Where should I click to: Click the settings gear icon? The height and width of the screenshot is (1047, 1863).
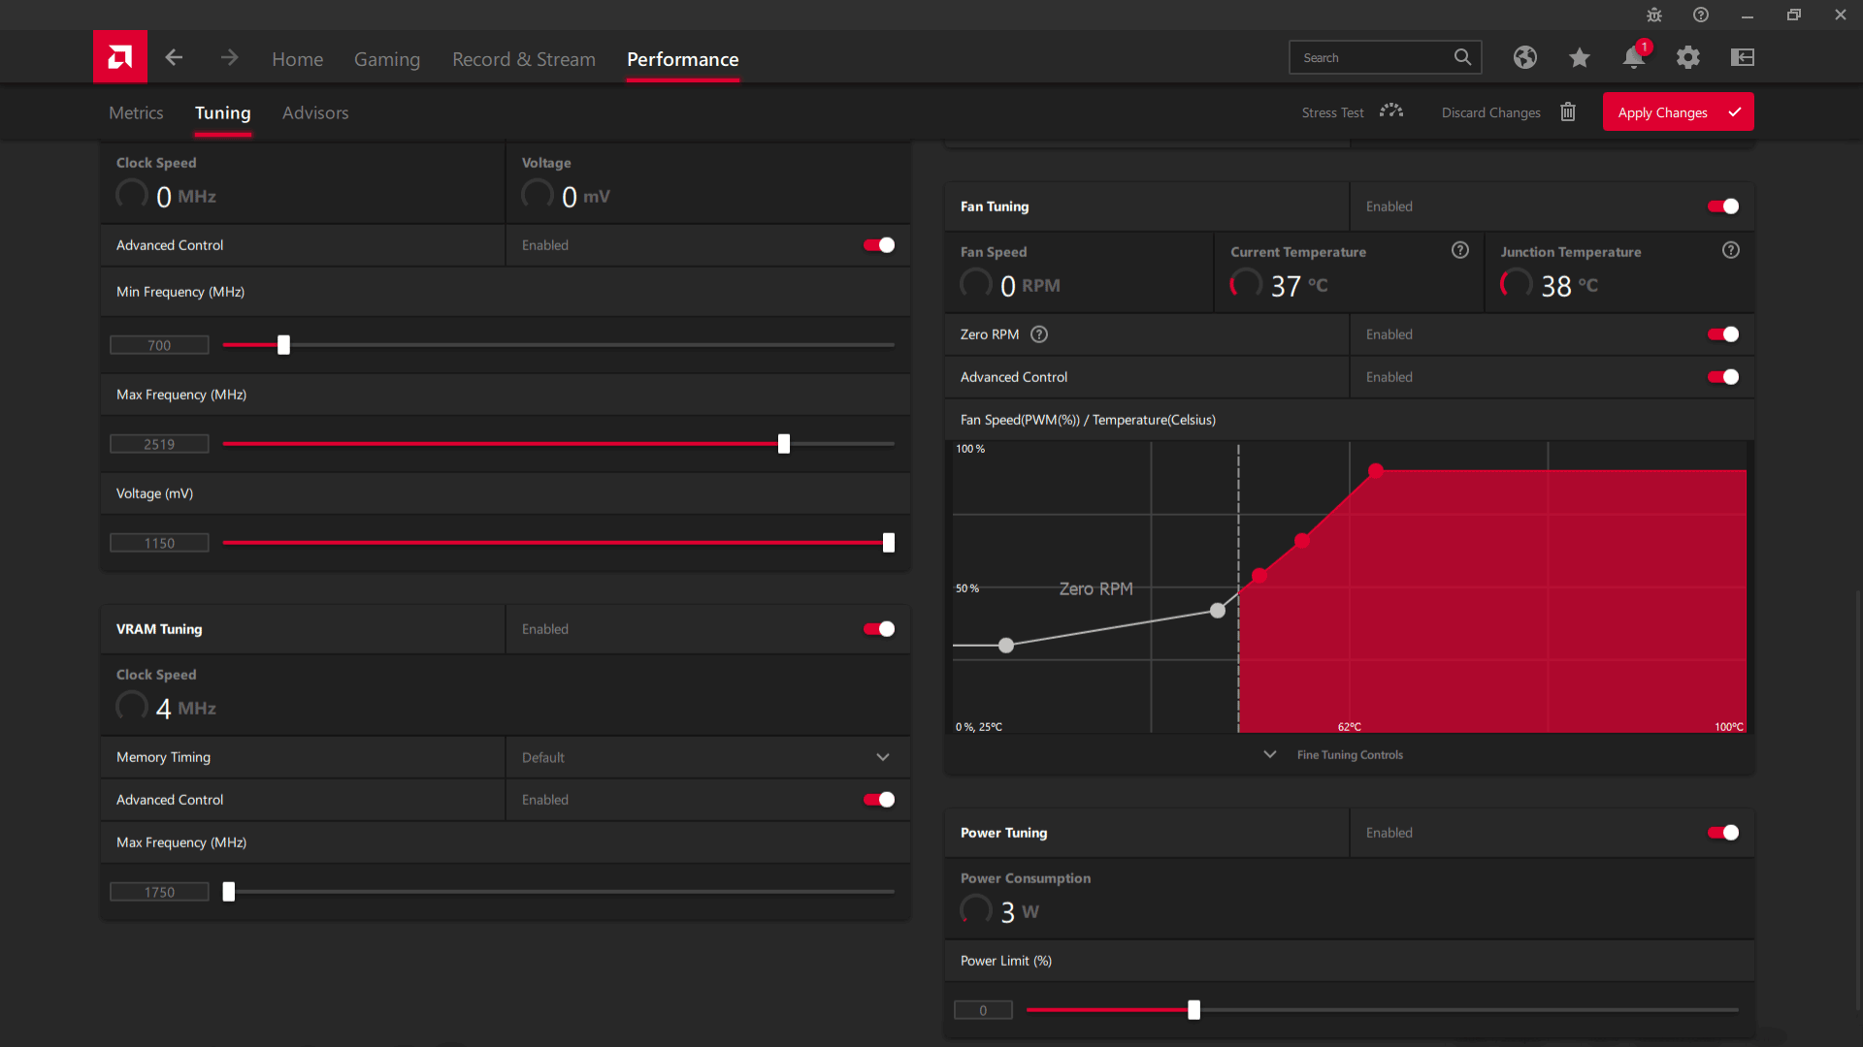tap(1689, 57)
